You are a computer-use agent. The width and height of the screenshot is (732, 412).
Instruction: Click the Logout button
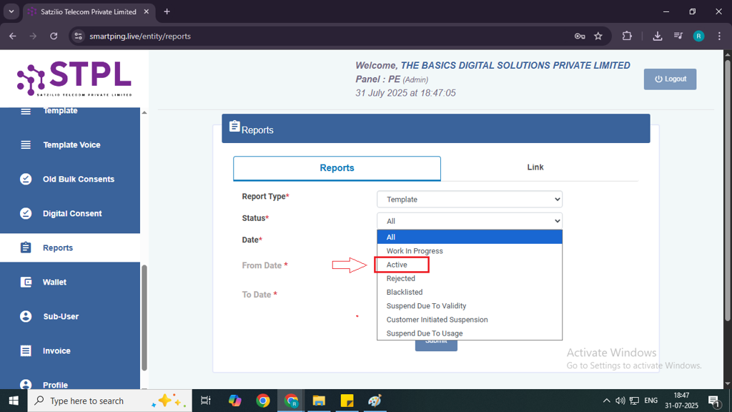click(x=670, y=79)
